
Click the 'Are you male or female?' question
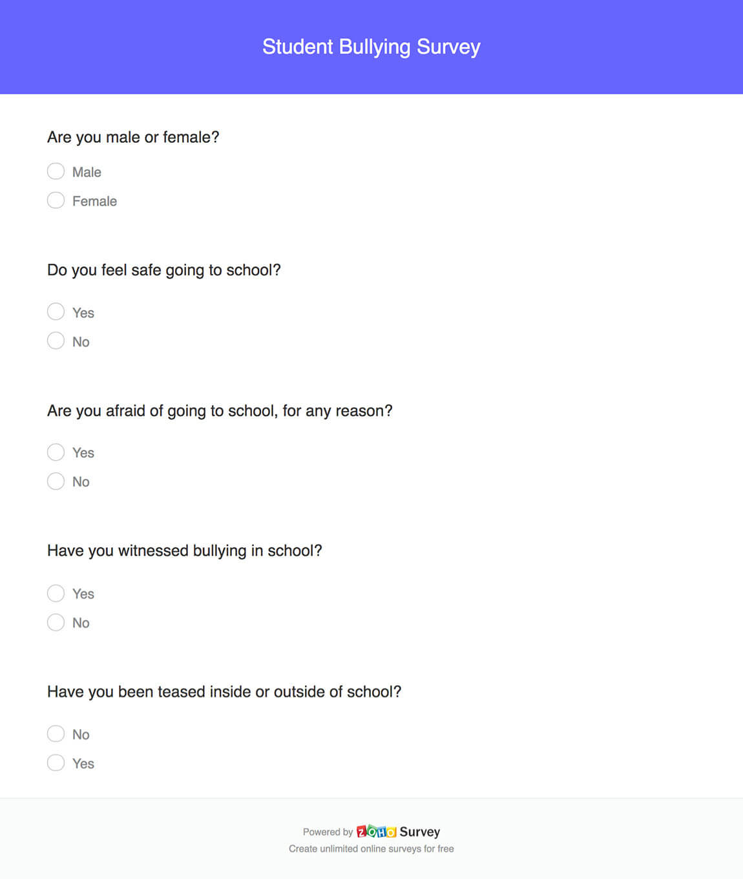(x=133, y=137)
